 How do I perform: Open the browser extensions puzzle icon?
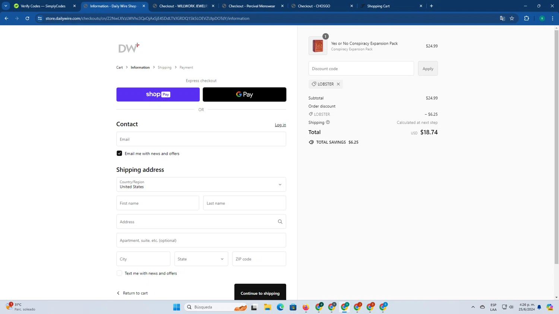pos(527,18)
